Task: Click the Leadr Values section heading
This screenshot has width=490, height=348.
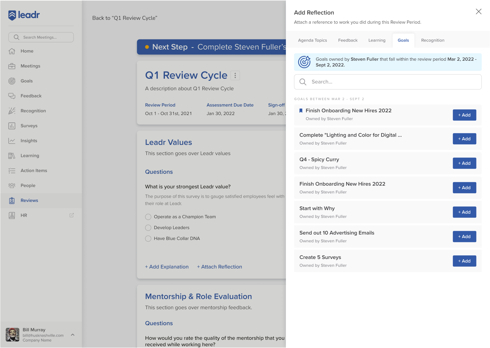Action: 169,143
